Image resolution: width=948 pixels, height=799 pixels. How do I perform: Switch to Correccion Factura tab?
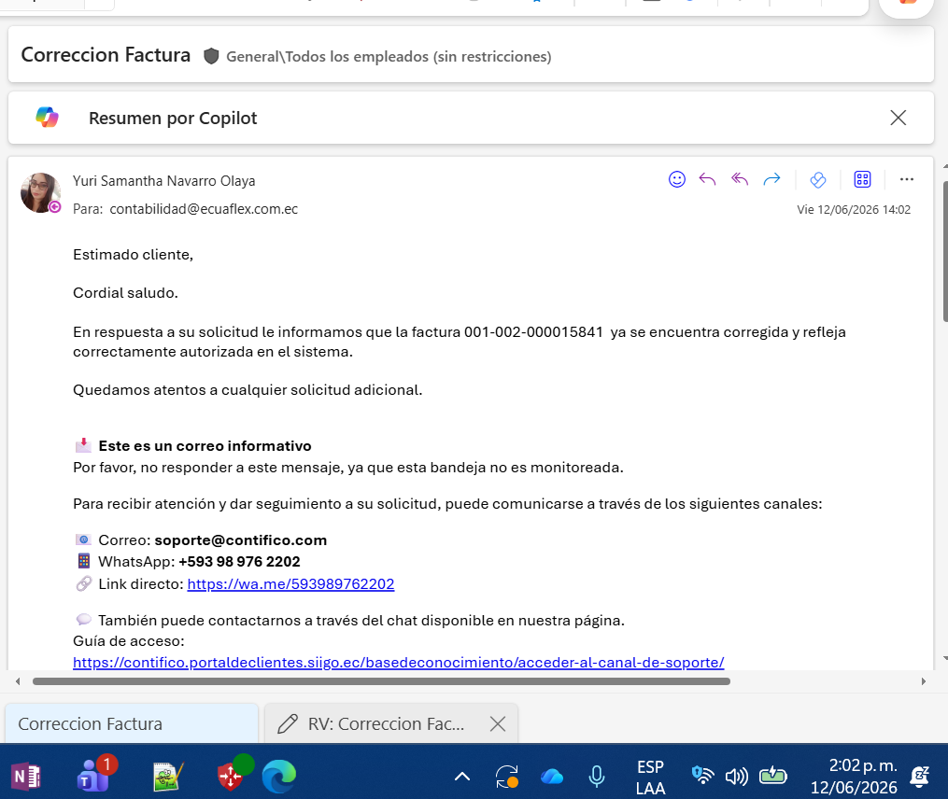click(132, 723)
